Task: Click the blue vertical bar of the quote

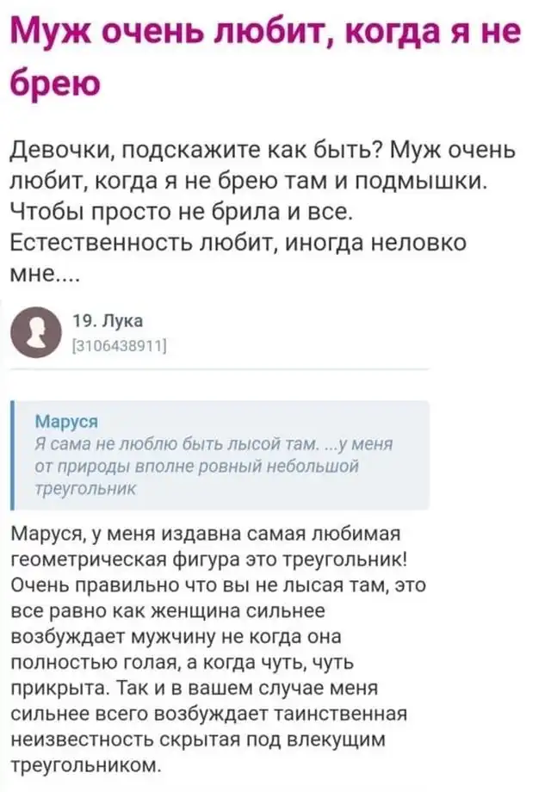Action: click(x=12, y=455)
